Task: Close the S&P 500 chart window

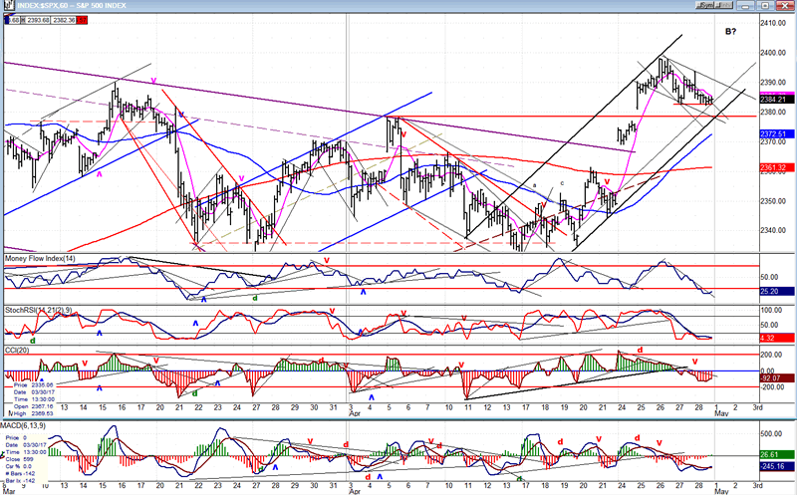Action: pyautogui.click(x=786, y=6)
